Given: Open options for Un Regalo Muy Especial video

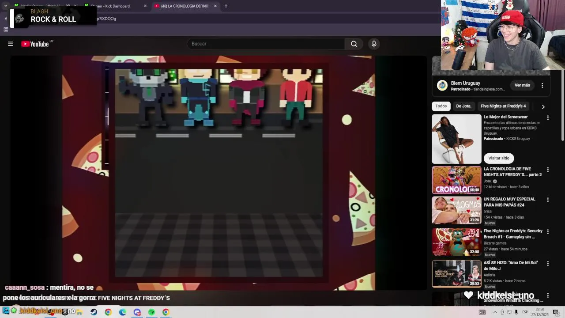Looking at the screenshot, I should 548,200.
